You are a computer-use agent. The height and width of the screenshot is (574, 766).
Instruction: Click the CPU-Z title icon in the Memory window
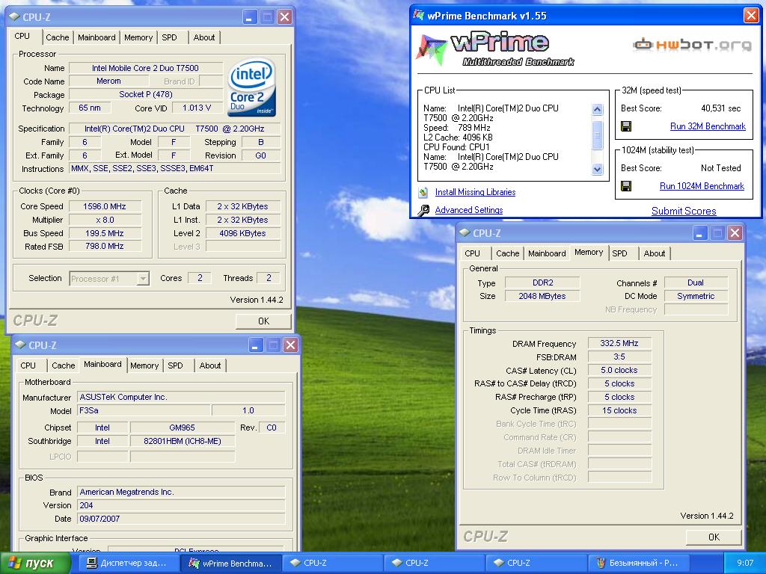(x=465, y=233)
